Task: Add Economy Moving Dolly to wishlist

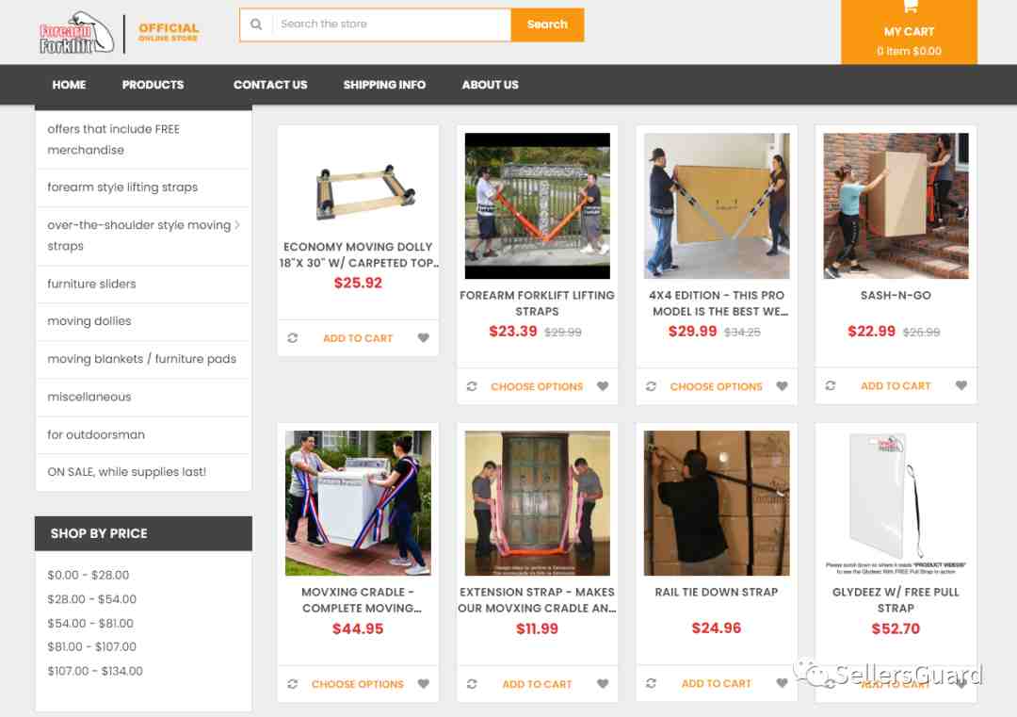Action: click(x=424, y=338)
